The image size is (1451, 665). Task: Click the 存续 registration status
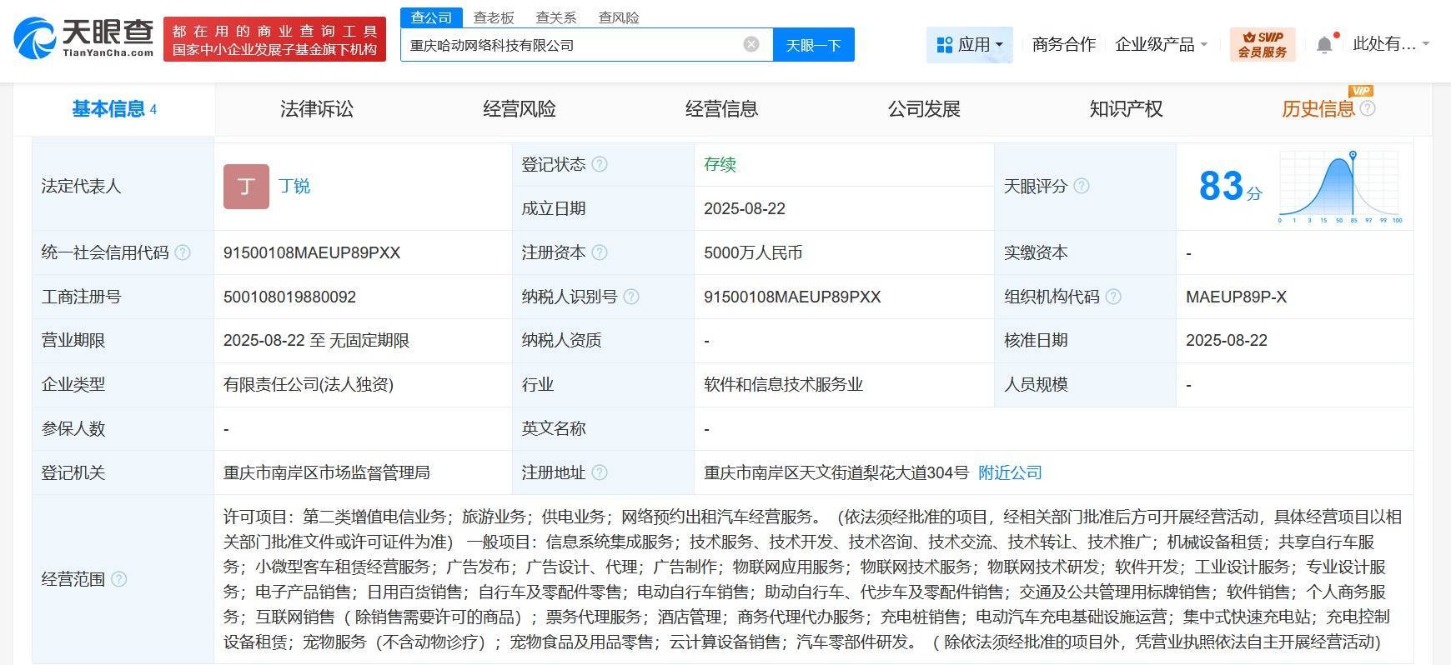[x=720, y=164]
